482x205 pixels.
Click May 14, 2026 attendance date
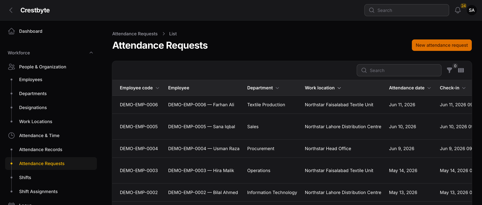(403, 170)
